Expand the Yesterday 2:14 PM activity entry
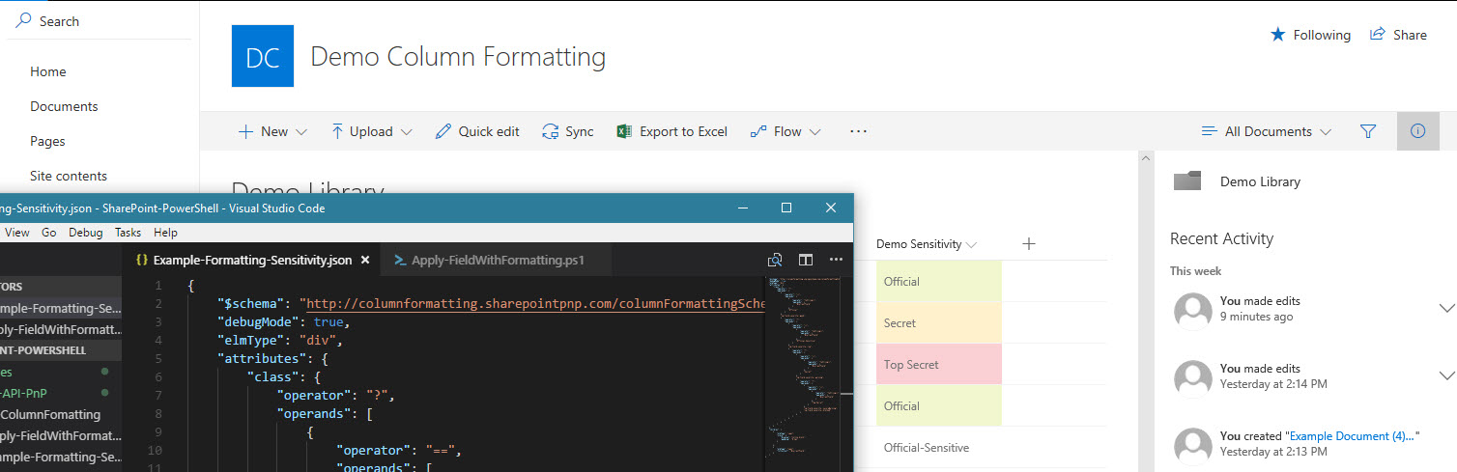The image size is (1457, 472). pos(1446,375)
